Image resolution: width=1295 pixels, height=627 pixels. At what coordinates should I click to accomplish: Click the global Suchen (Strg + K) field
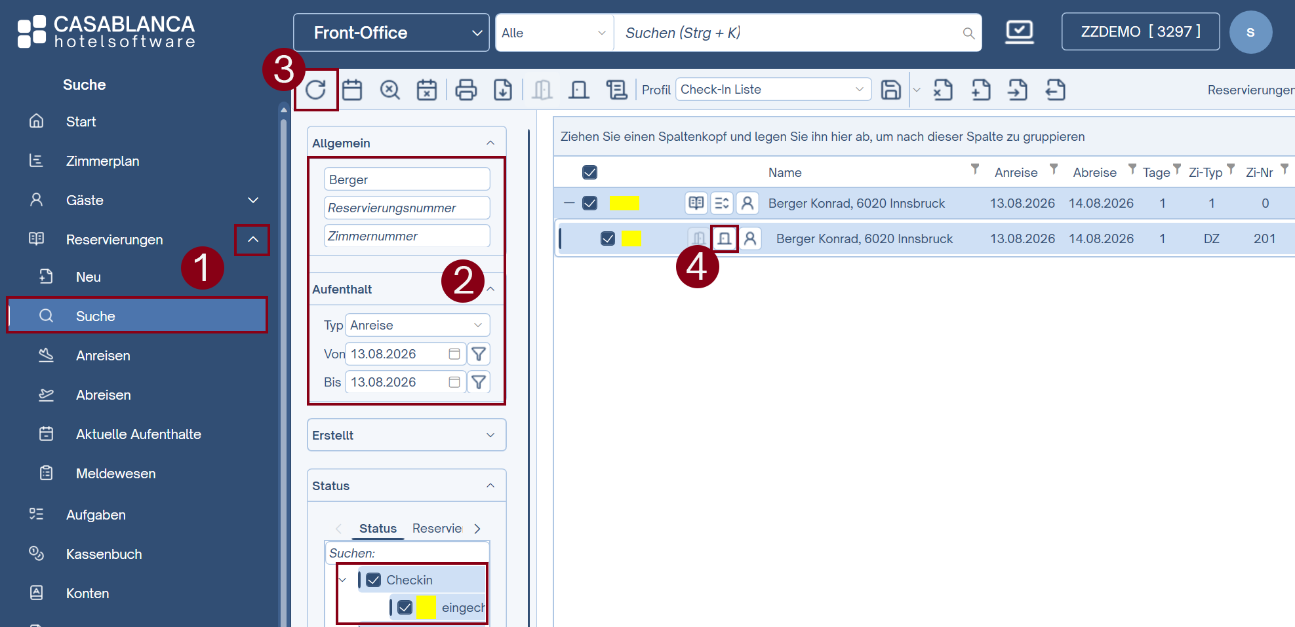click(x=797, y=33)
